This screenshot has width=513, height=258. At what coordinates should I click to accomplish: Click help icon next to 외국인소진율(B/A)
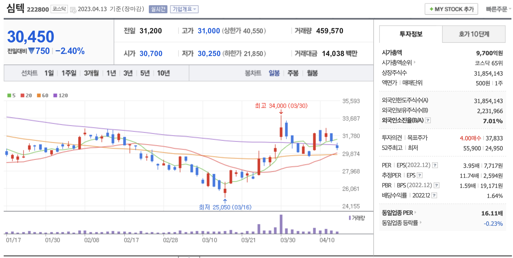[428, 121]
